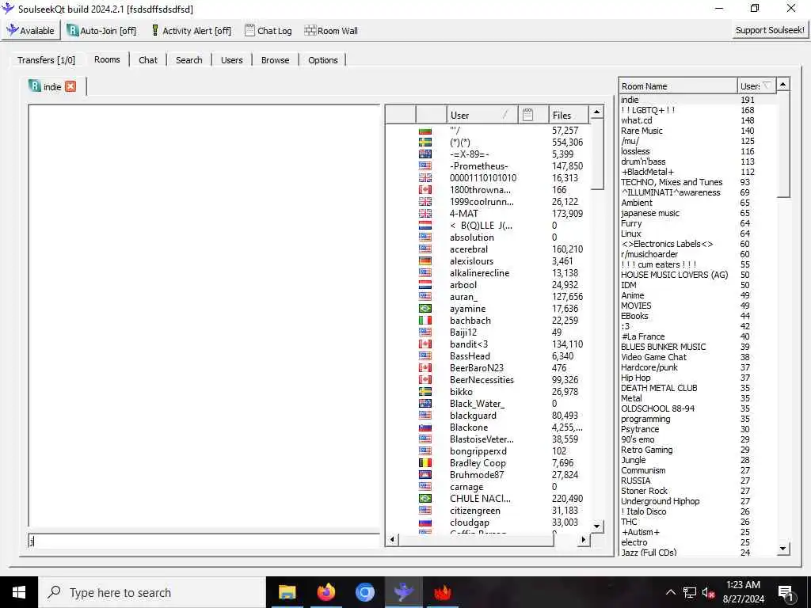811x608 pixels.
Task: Select the Rooms tab
Action: tap(107, 59)
